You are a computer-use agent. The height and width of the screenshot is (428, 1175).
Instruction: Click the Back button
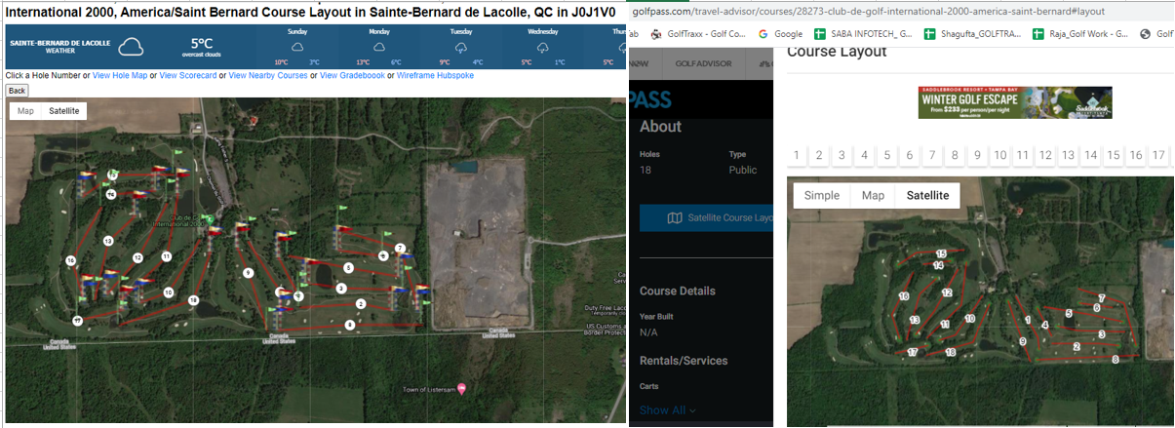point(17,91)
